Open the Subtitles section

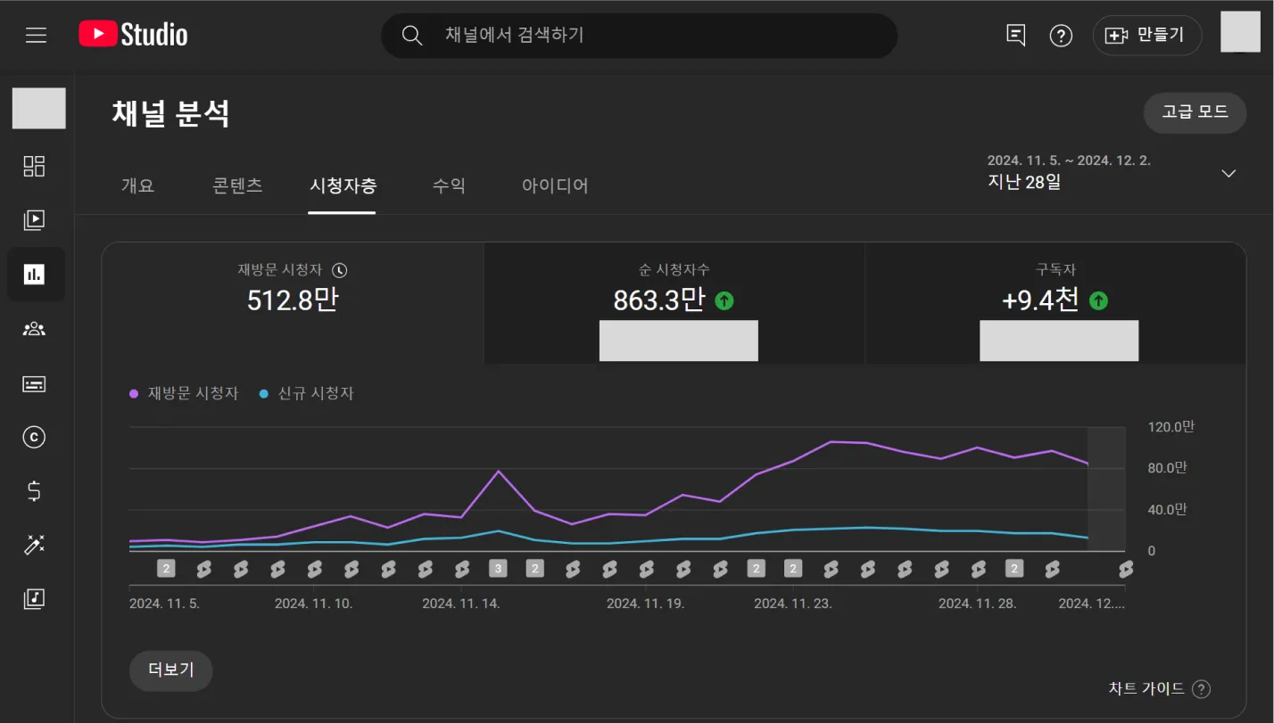click(x=36, y=383)
